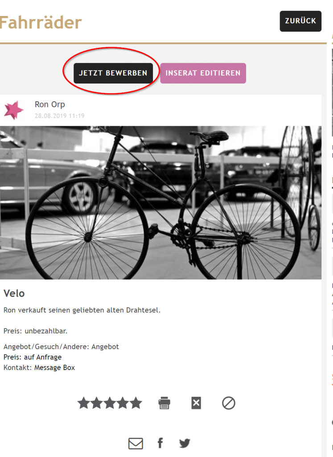Viewport: 333px width, 457px height.
Task: Rate with the first star
Action: pos(83,403)
